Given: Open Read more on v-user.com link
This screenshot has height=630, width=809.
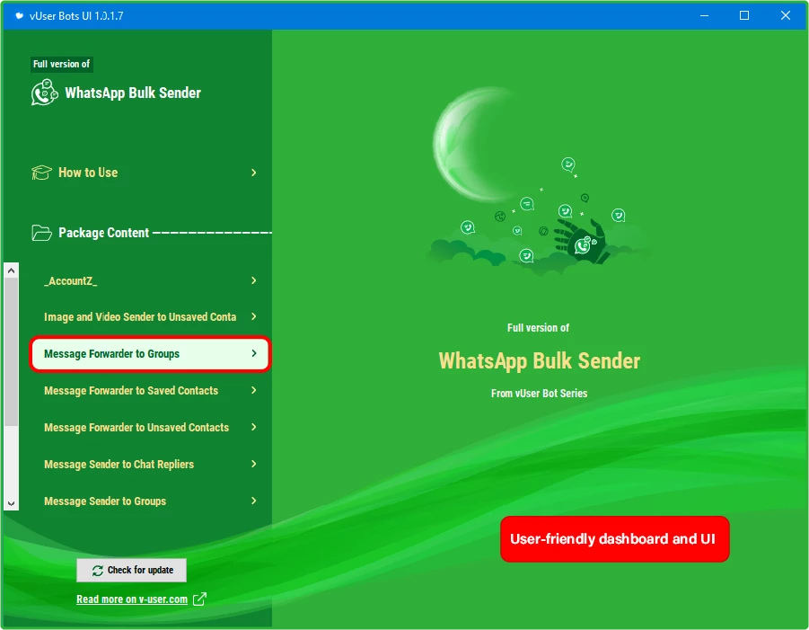Looking at the screenshot, I should 132,599.
